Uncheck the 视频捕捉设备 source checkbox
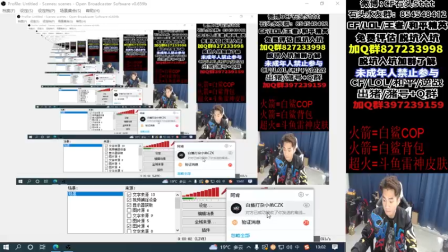 pos(129,200)
